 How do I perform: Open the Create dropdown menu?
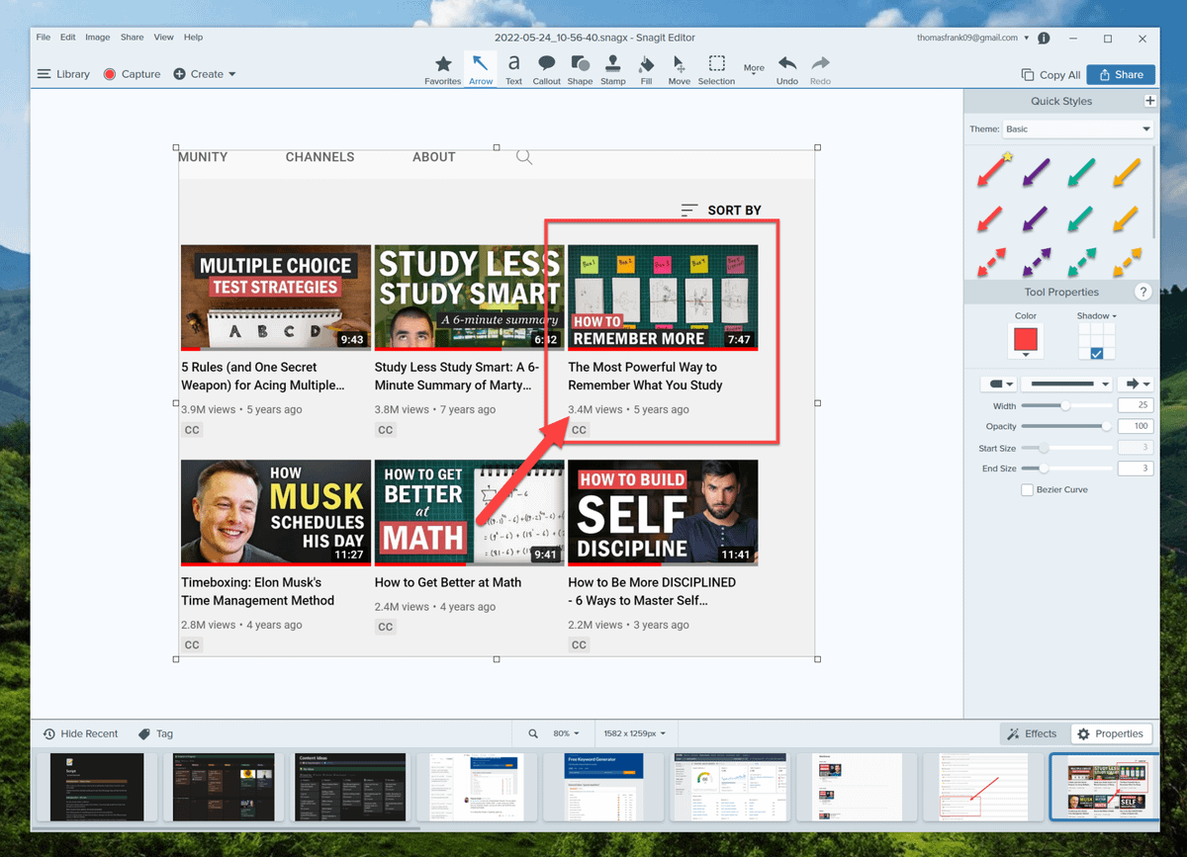pyautogui.click(x=205, y=74)
